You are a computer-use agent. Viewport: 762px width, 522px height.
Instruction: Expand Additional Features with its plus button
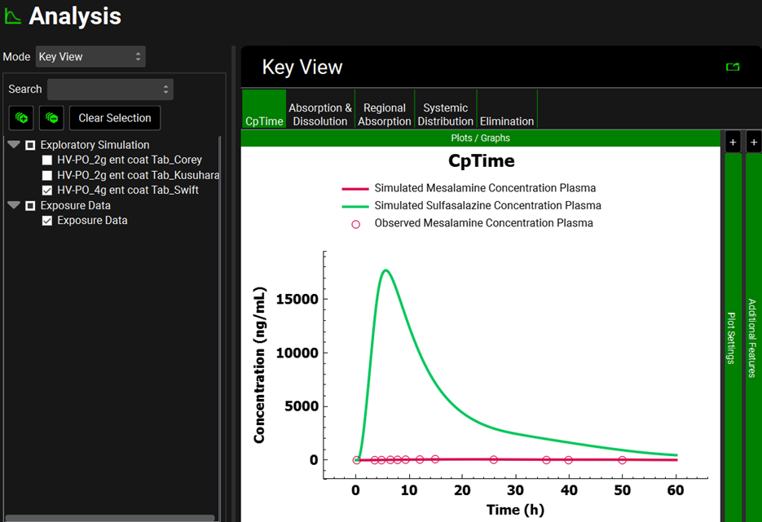753,142
